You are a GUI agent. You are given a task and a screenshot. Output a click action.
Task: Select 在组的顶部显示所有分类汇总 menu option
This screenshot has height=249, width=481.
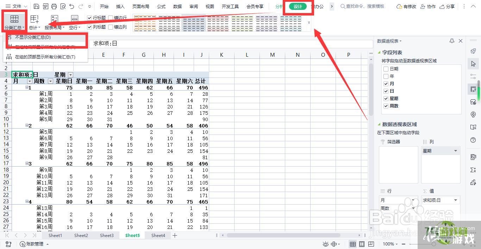coord(45,57)
